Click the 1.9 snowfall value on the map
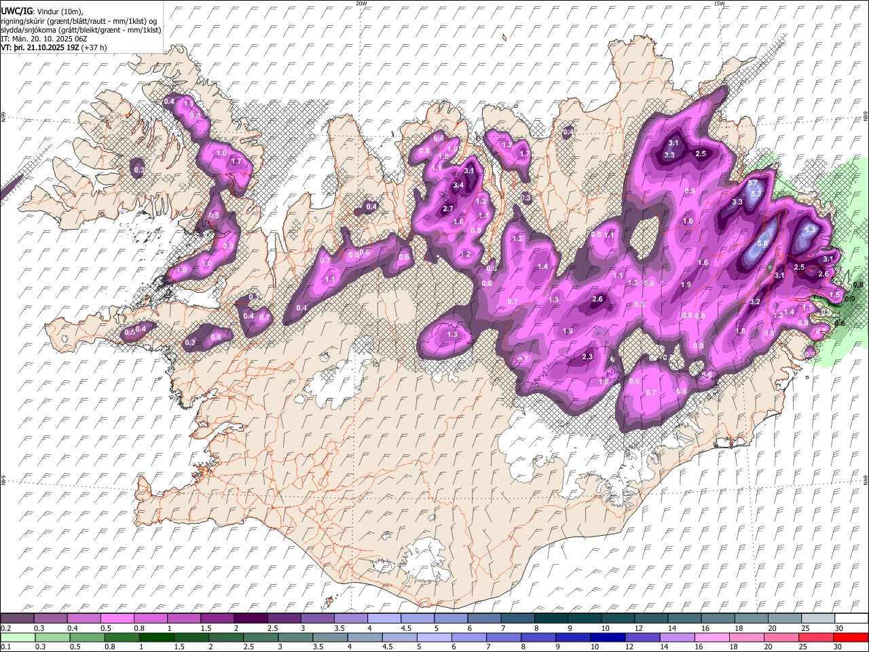 tap(686, 285)
